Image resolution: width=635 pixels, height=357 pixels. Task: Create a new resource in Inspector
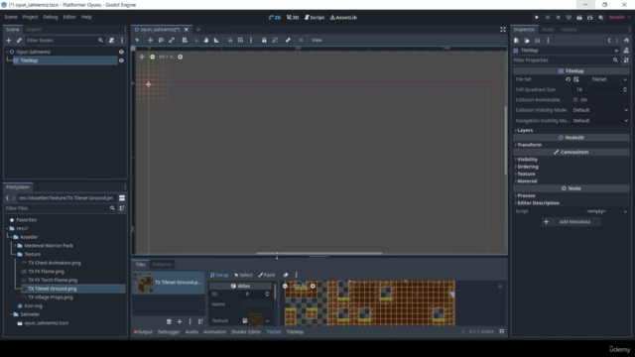click(x=516, y=41)
